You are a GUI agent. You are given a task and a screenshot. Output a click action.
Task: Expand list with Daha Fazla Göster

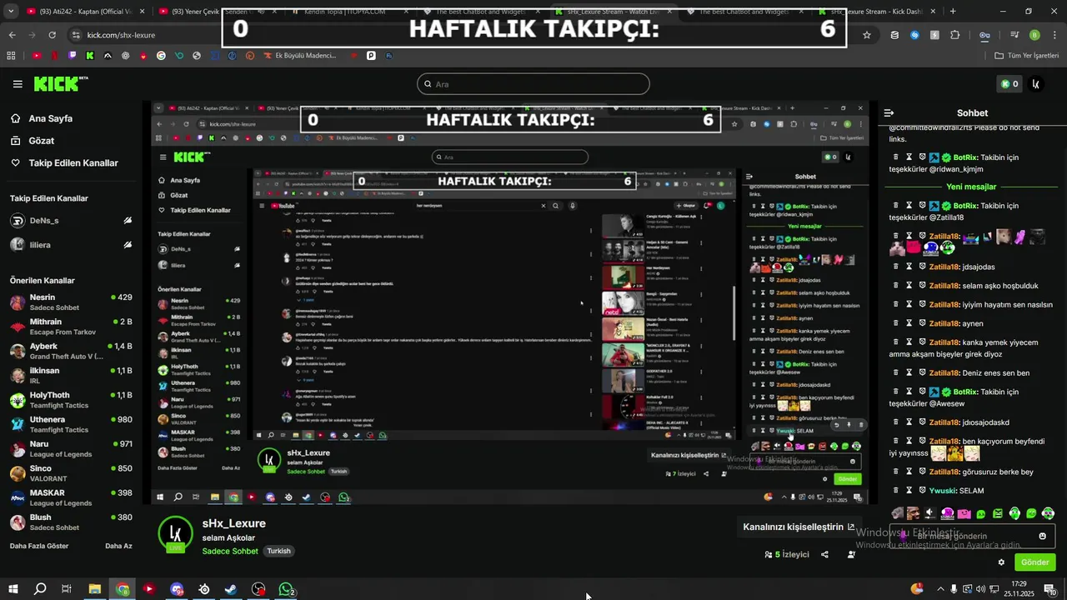pyautogui.click(x=39, y=546)
